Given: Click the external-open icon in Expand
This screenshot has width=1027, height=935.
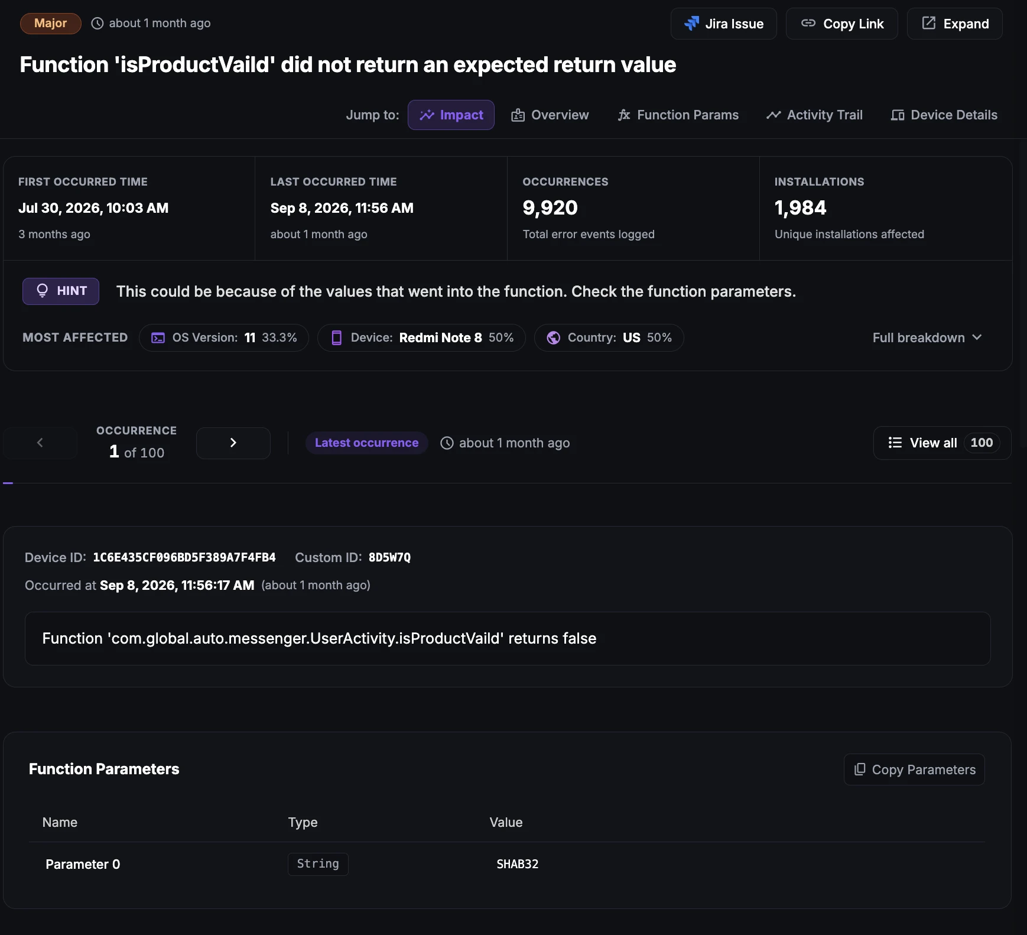Looking at the screenshot, I should (x=929, y=23).
